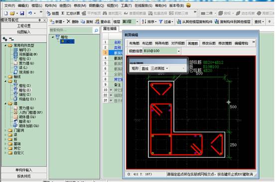
Task: Select 剪力墙(Q) under 墙 folder
Action: coord(26,108)
